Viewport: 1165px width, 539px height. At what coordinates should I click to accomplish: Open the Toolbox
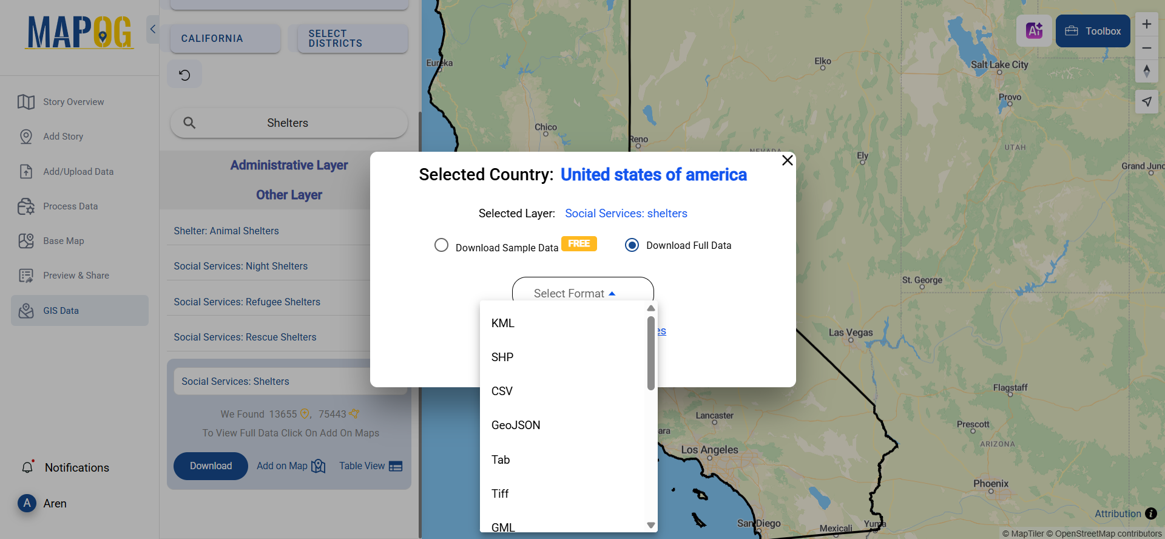tap(1092, 31)
